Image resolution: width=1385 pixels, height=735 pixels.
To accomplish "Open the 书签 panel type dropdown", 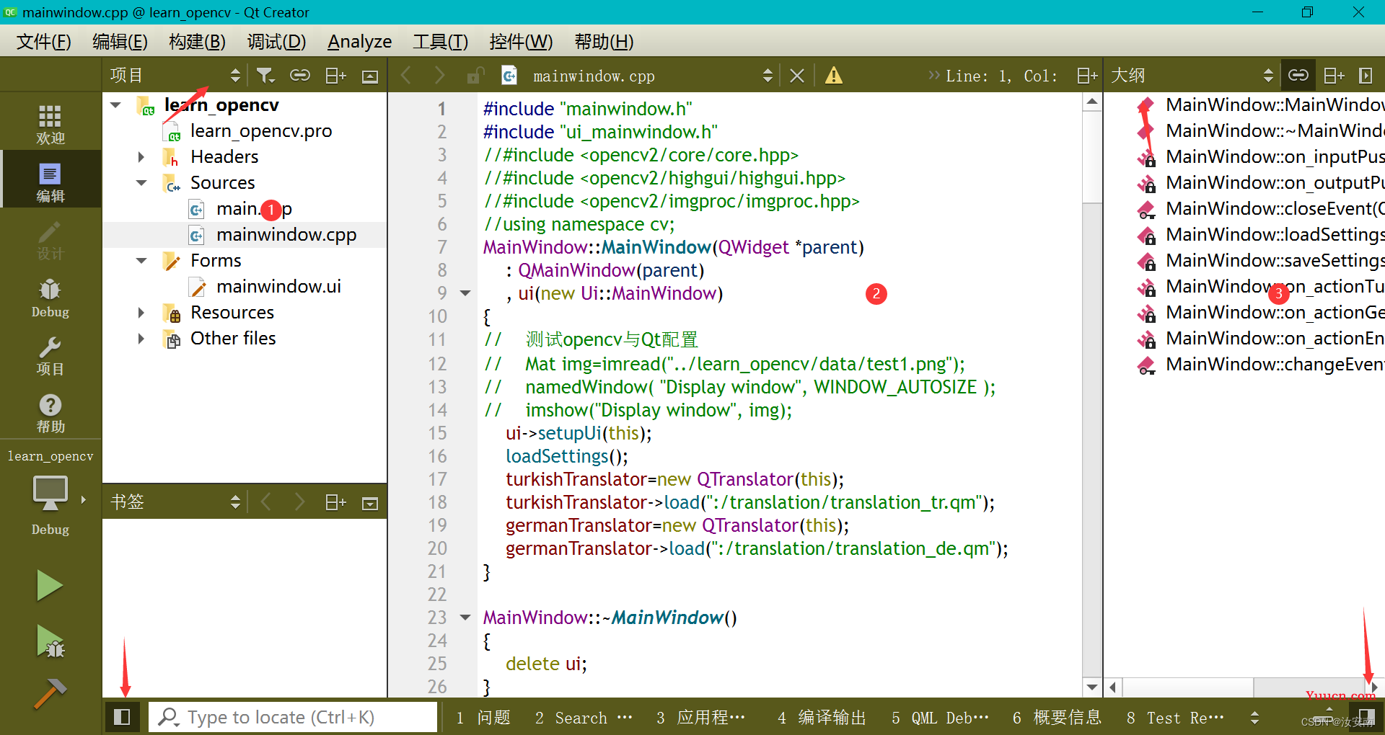I will coord(235,502).
